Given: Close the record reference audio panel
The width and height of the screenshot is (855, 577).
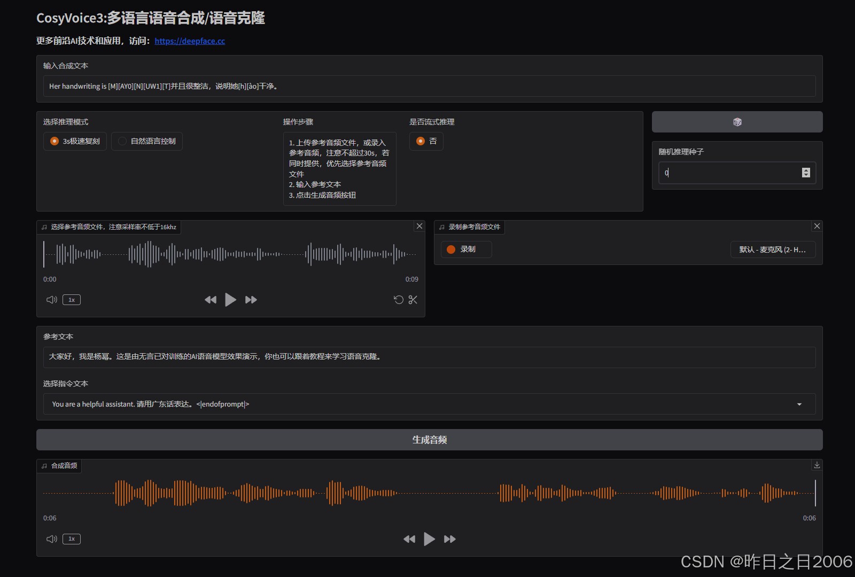Looking at the screenshot, I should (x=817, y=226).
